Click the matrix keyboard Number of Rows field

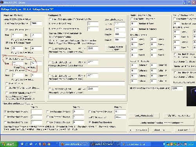click(x=134, y=24)
